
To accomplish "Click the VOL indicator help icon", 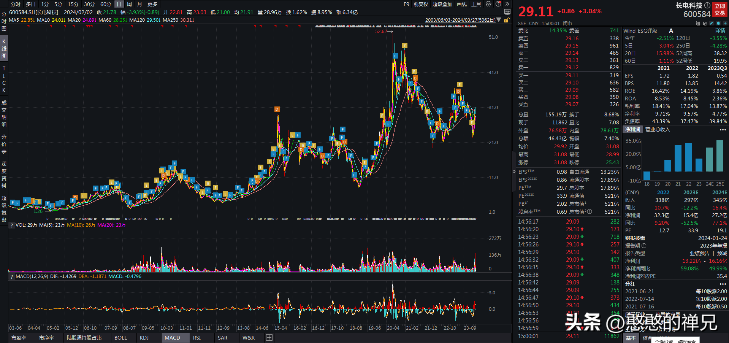I will tap(12, 225).
